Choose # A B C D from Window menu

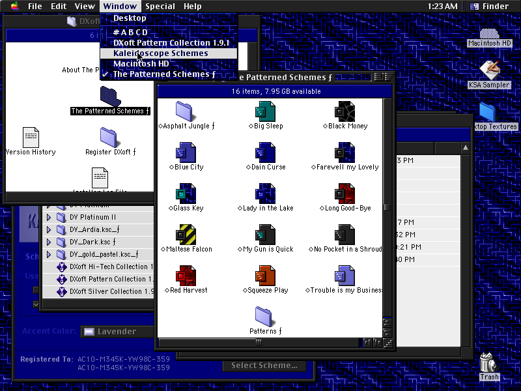pos(169,32)
